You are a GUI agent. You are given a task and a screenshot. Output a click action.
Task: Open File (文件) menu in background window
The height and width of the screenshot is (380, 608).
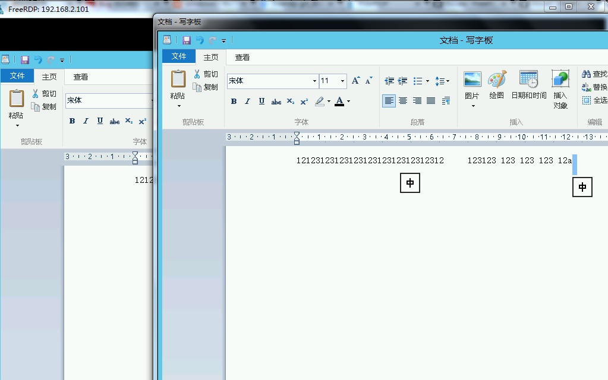pos(17,76)
